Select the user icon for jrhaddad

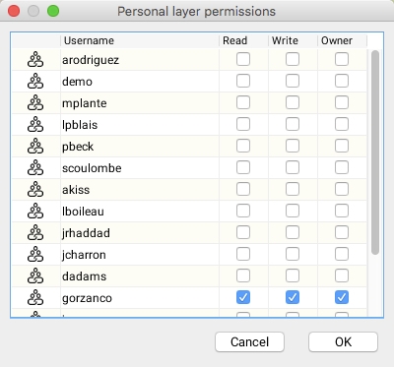point(35,233)
